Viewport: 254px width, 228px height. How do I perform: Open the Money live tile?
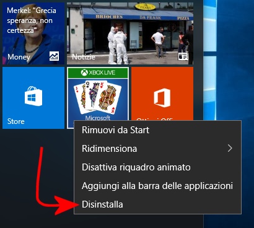click(33, 33)
